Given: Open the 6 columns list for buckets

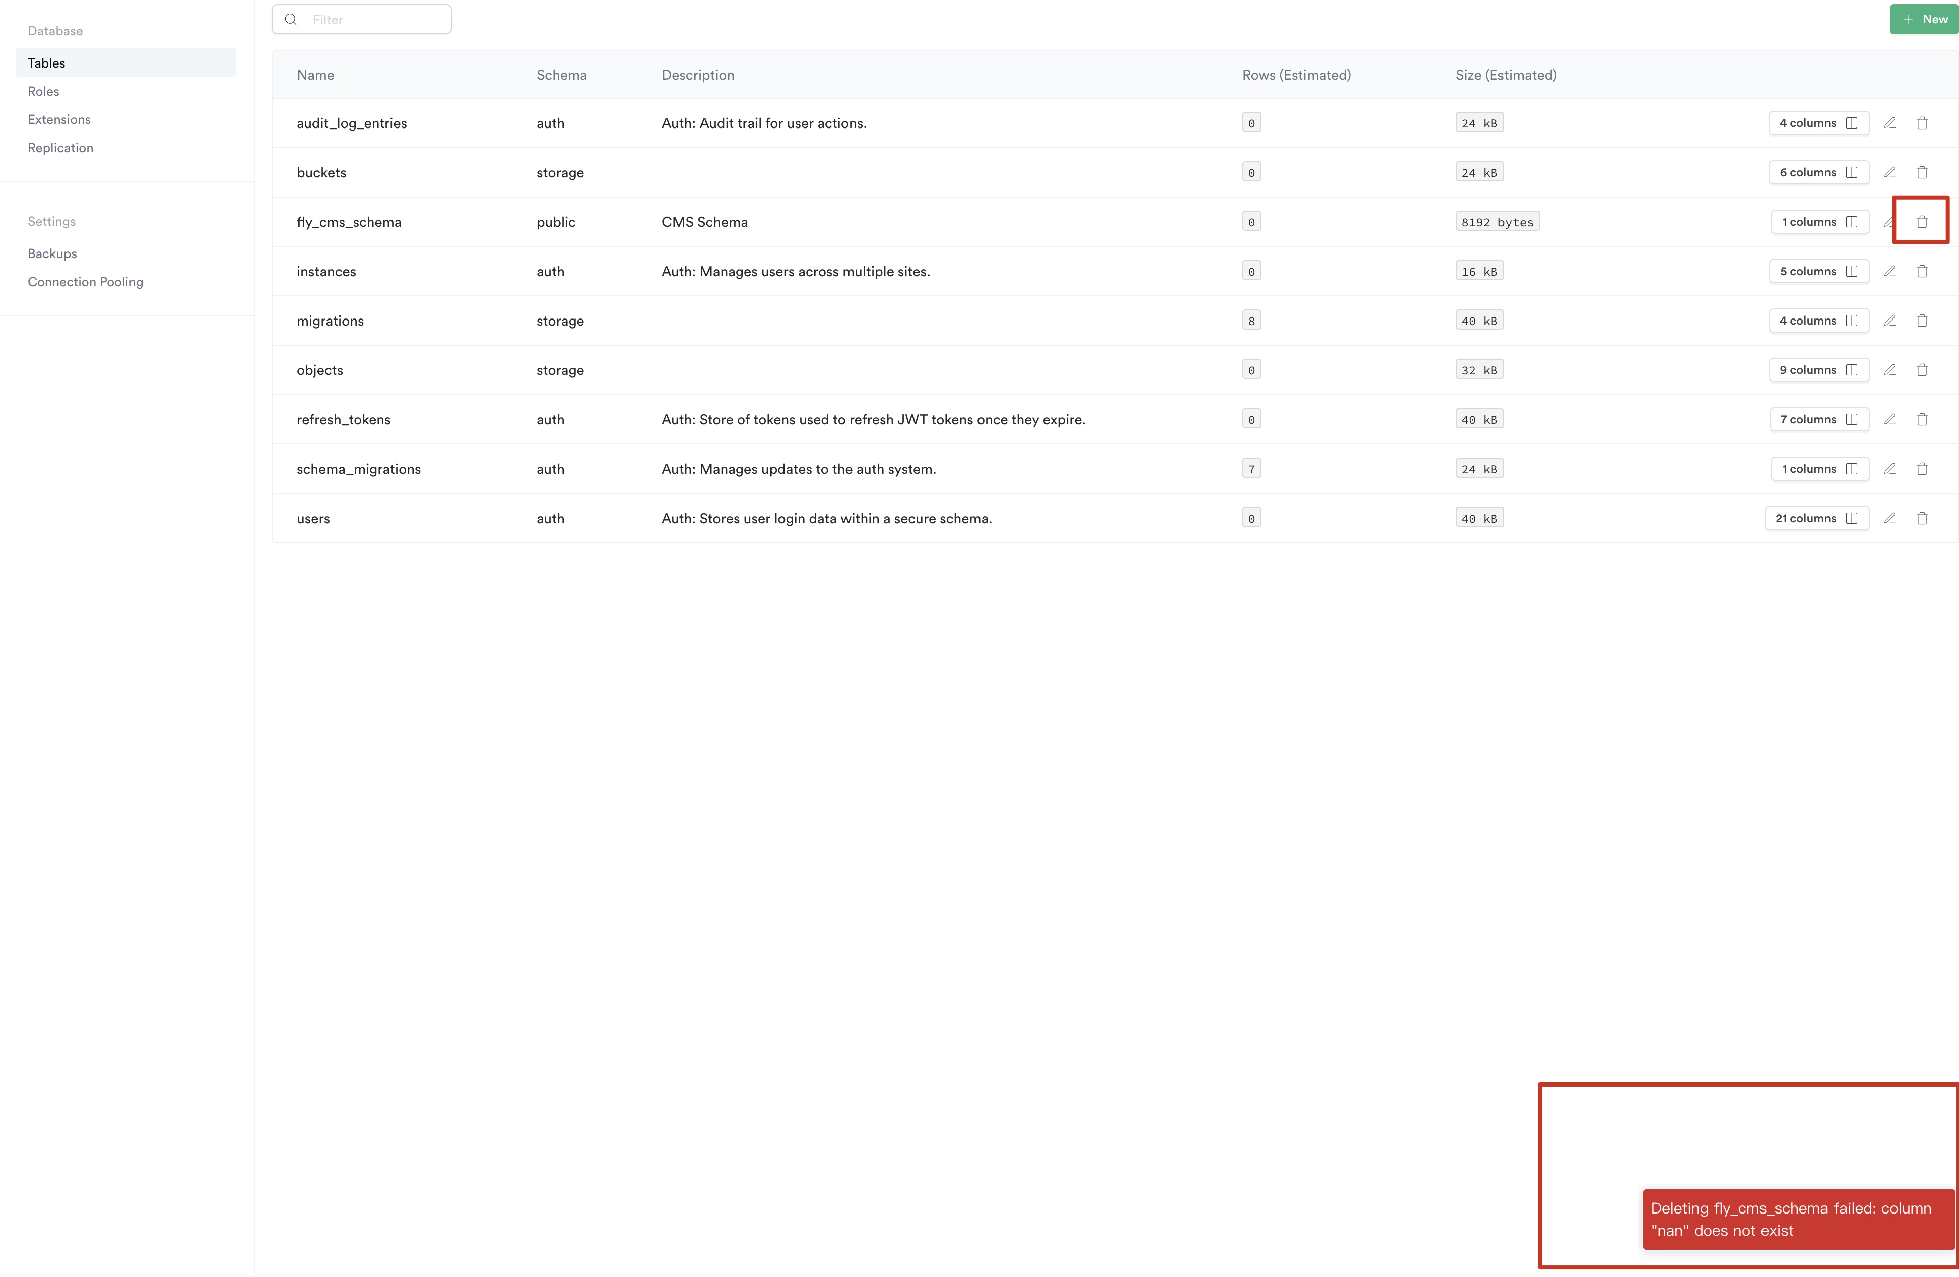Looking at the screenshot, I should click(x=1818, y=172).
